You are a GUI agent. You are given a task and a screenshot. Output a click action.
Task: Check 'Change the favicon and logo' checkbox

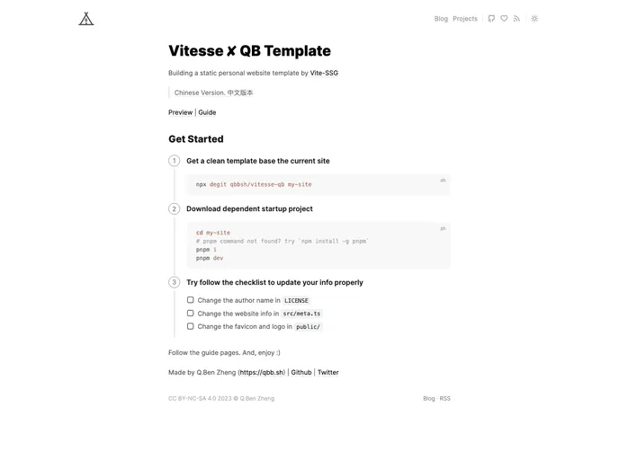(x=191, y=326)
